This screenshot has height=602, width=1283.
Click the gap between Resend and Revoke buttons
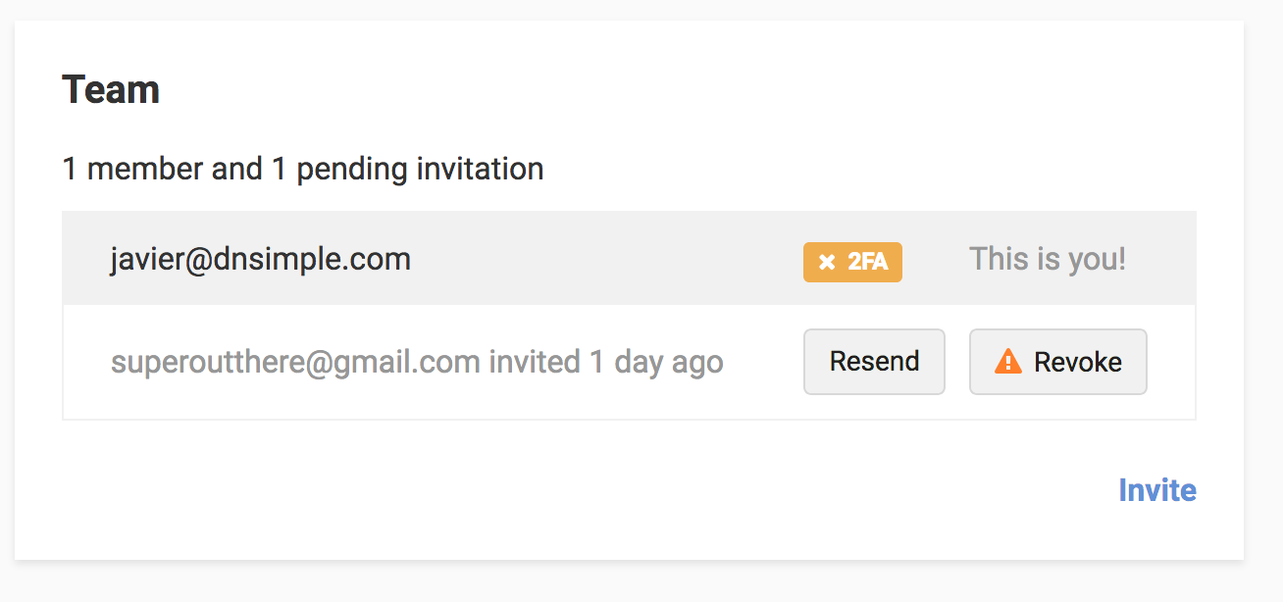coord(957,362)
